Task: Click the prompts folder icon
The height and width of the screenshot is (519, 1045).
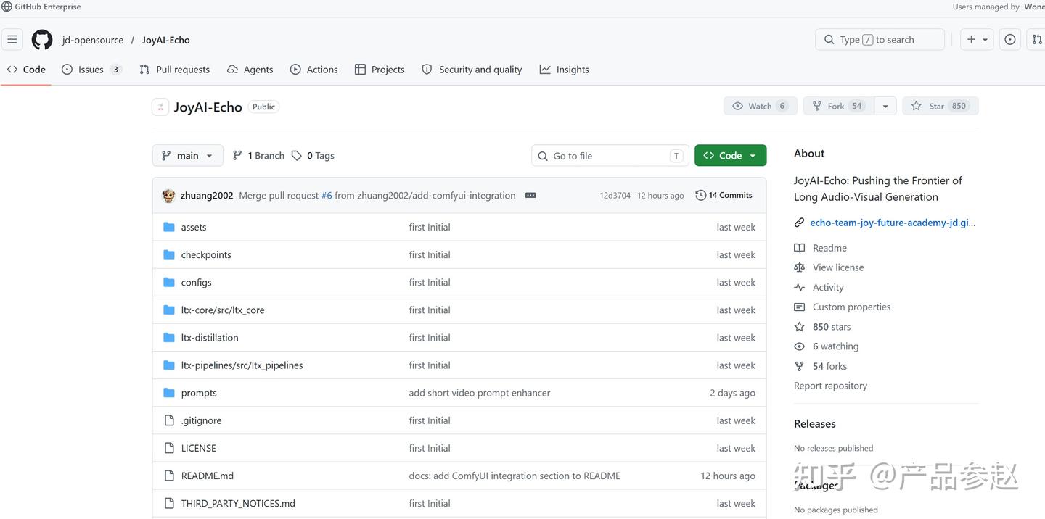Action: click(x=169, y=393)
